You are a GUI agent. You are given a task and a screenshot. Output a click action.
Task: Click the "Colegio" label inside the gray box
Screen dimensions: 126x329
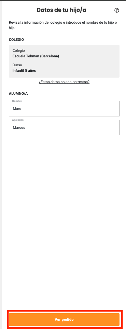coord(18,51)
